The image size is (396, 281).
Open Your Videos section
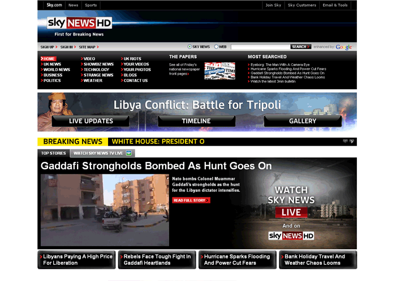[x=135, y=64]
